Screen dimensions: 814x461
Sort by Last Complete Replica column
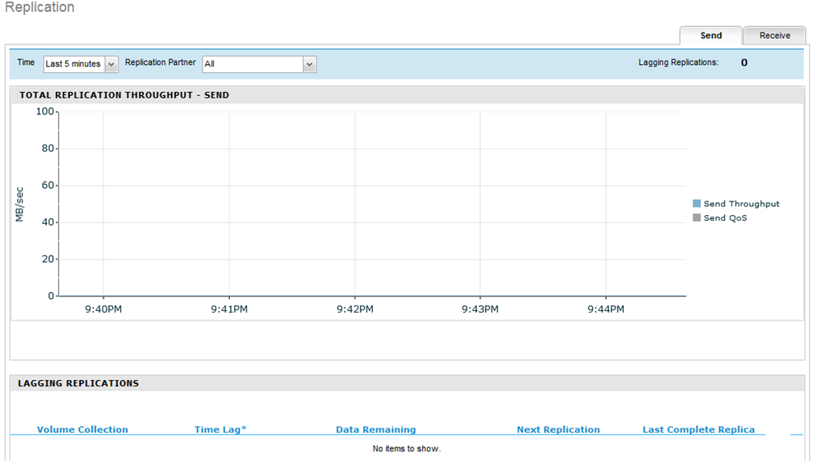[x=699, y=429]
